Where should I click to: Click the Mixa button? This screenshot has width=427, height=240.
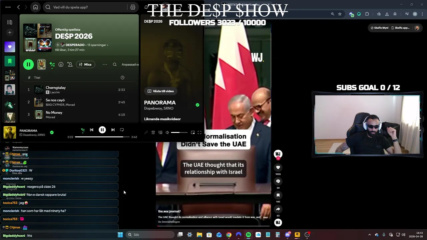point(85,64)
